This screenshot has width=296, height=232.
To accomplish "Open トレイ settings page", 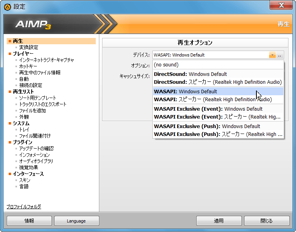I will (x=24, y=130).
